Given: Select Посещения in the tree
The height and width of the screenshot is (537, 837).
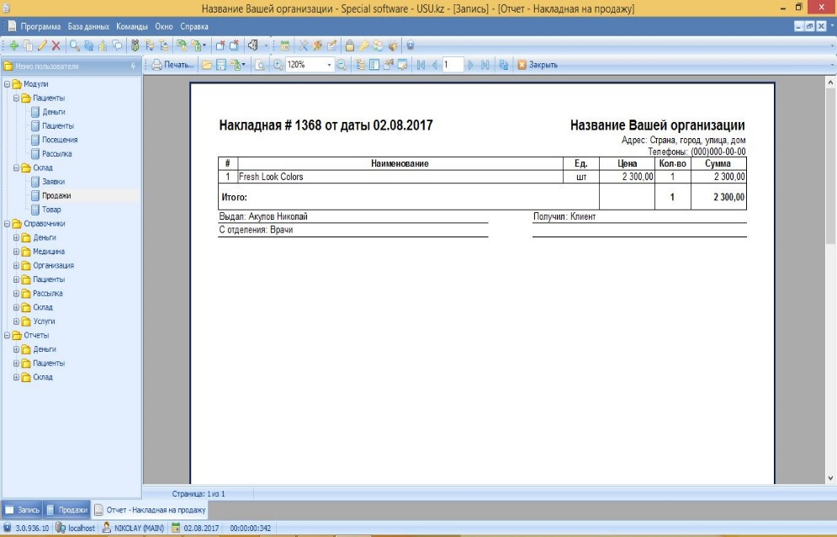Looking at the screenshot, I should 60,140.
